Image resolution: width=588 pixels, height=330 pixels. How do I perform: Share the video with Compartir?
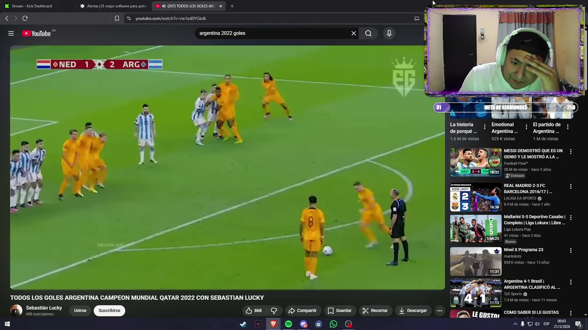(302, 310)
